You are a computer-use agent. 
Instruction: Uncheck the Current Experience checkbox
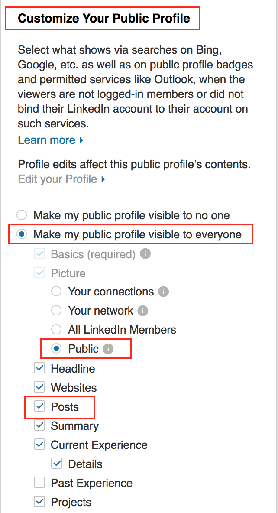[39, 445]
